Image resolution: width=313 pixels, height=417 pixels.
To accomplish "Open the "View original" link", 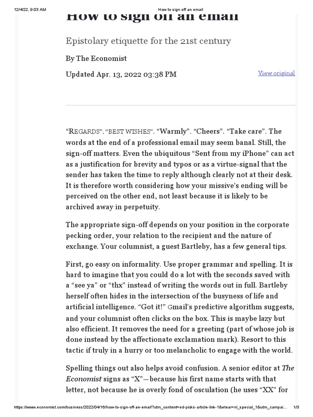I will click(x=276, y=73).
